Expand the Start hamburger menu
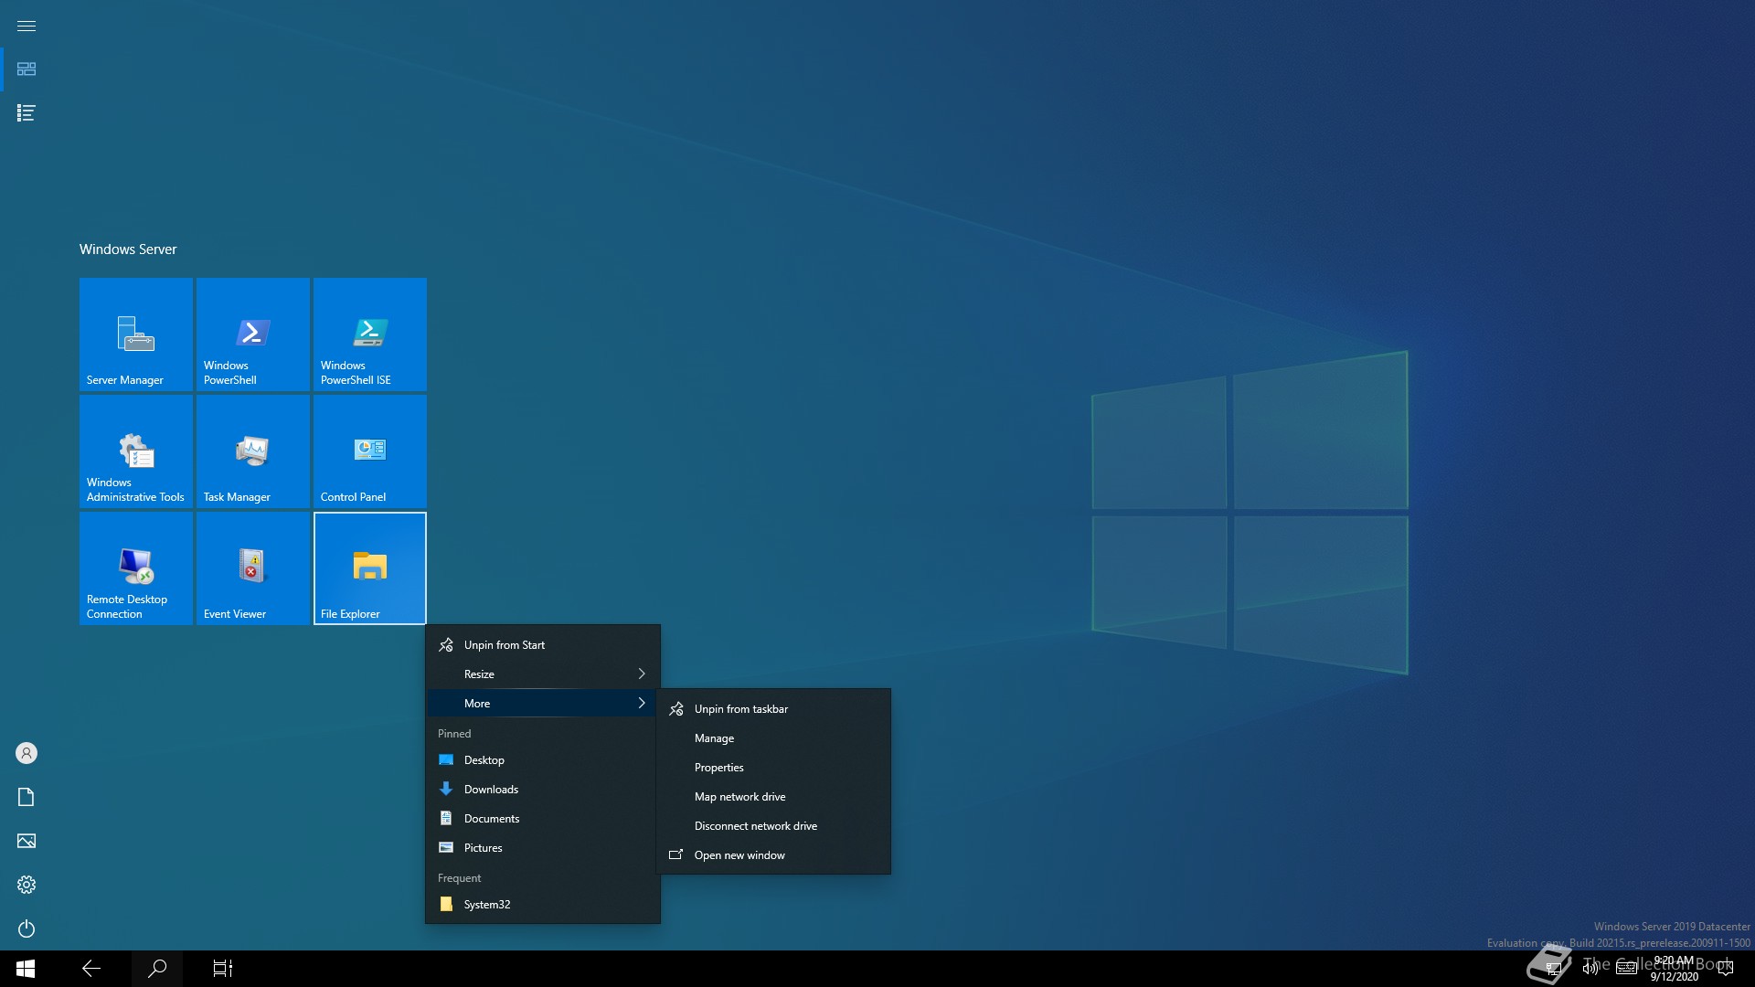 click(27, 26)
